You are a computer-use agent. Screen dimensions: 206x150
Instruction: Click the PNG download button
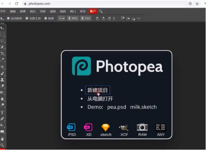73,18
